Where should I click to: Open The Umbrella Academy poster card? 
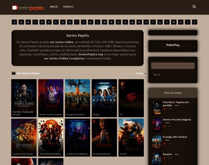coord(51,137)
